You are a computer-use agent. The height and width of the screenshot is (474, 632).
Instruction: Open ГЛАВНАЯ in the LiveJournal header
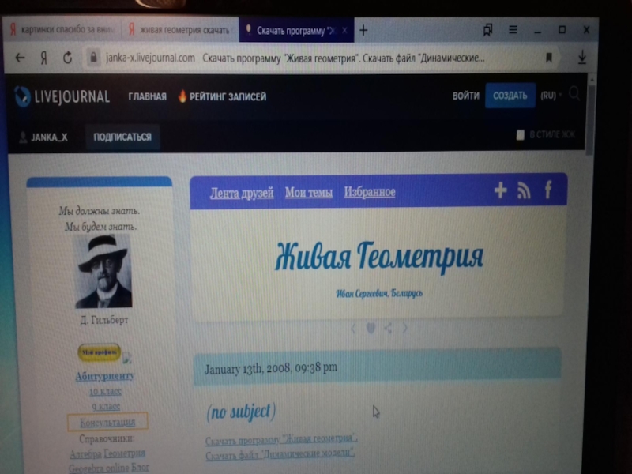point(147,96)
